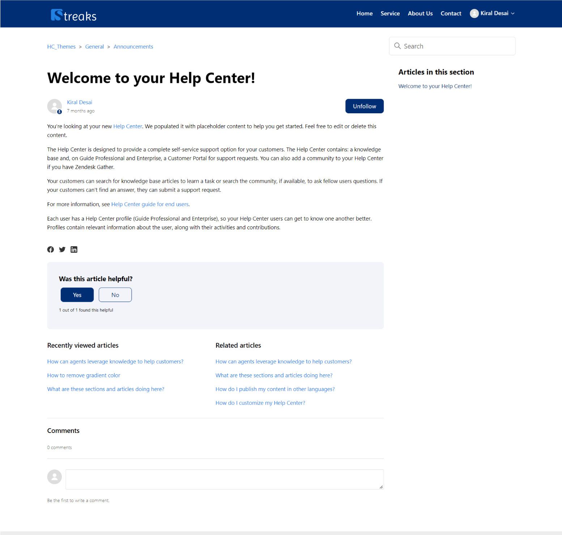Screen dimensions: 562x535
Task: Open the Home menu item
Action: pyautogui.click(x=364, y=13)
